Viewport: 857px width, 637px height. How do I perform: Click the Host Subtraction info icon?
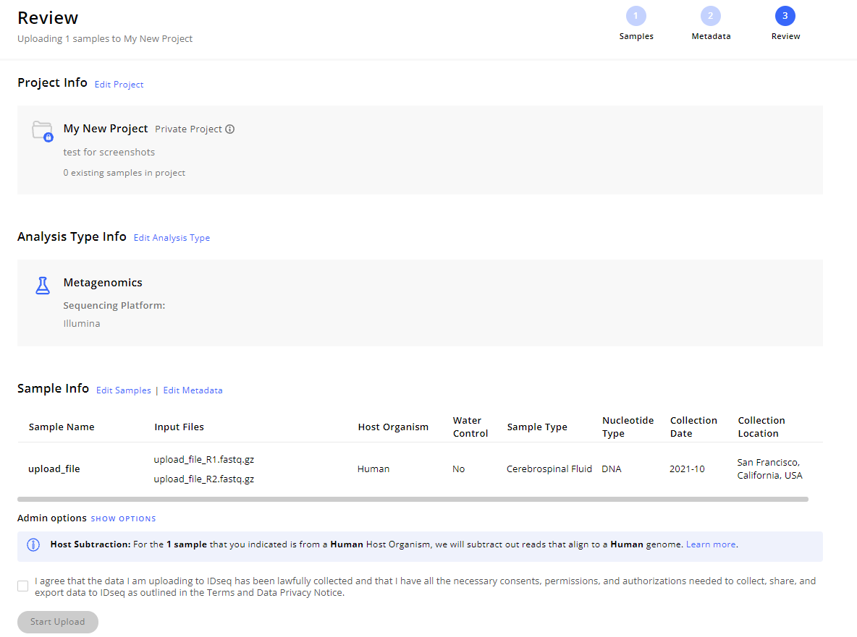(x=33, y=544)
